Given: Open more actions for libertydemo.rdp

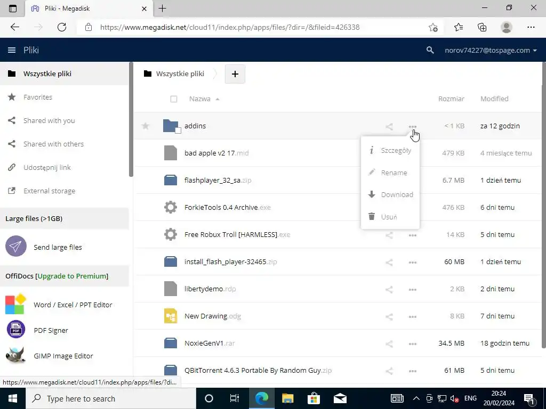Looking at the screenshot, I should [413, 289].
